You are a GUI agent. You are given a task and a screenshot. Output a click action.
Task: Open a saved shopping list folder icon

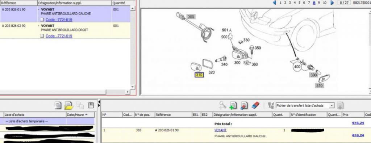click(69, 105)
